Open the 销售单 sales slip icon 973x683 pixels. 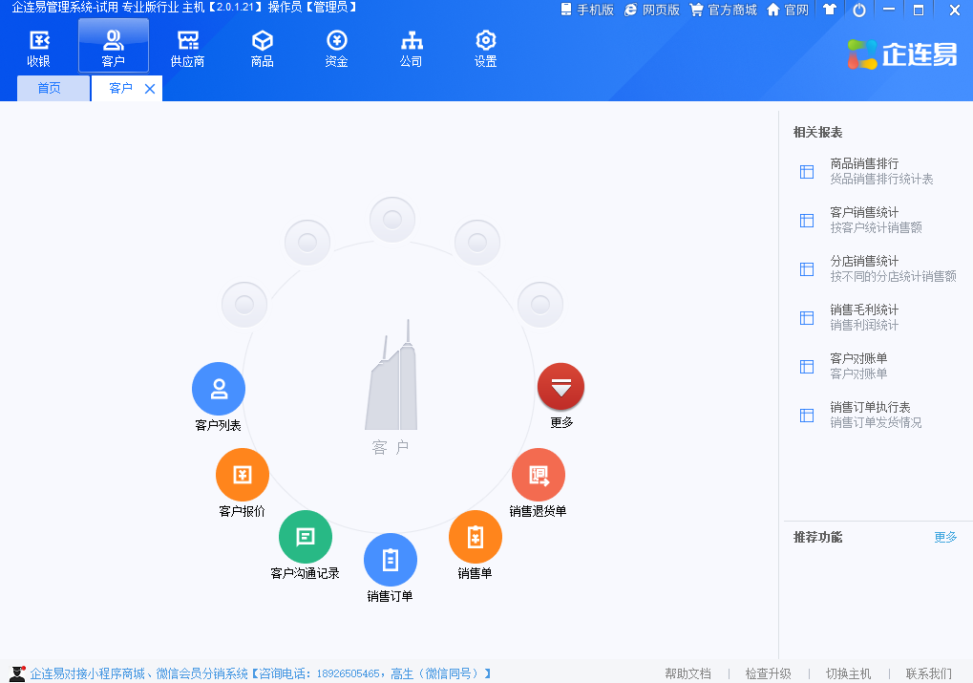[476, 537]
